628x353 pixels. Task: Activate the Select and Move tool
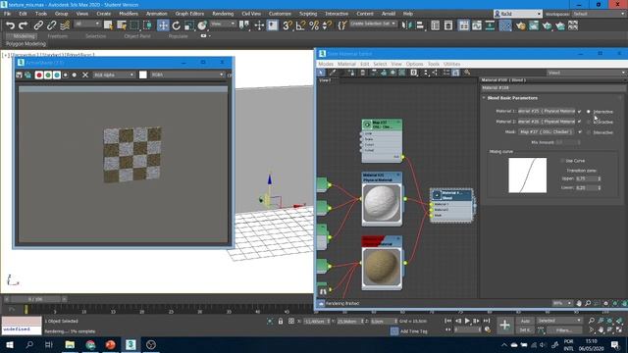pos(163,25)
